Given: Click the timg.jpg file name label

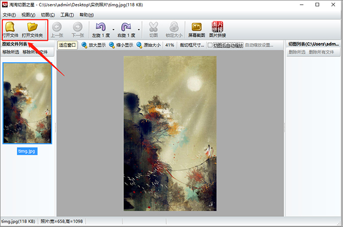Looking at the screenshot, I should (27, 151).
